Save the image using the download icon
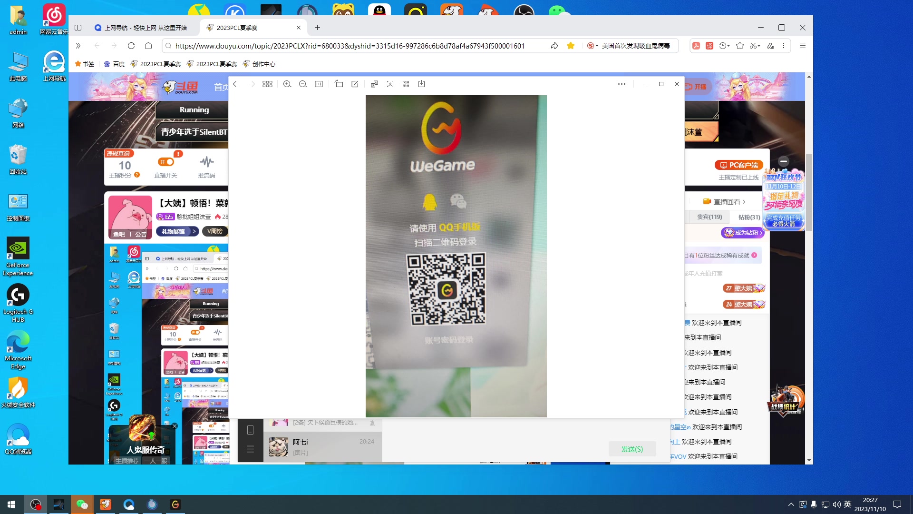This screenshot has height=514, width=913. tap(422, 84)
